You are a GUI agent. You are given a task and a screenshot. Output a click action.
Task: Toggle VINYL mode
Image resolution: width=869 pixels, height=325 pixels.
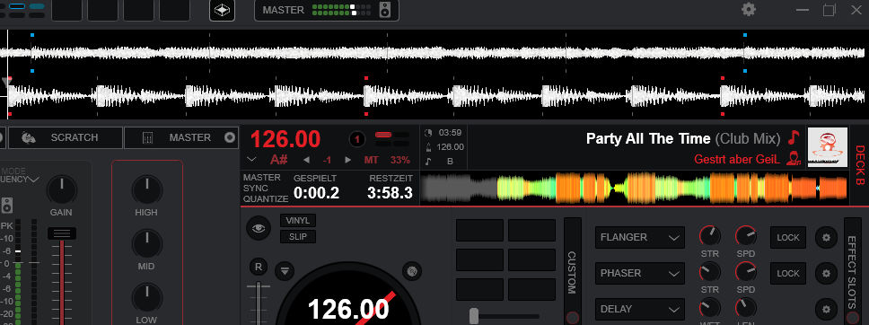[x=298, y=220]
